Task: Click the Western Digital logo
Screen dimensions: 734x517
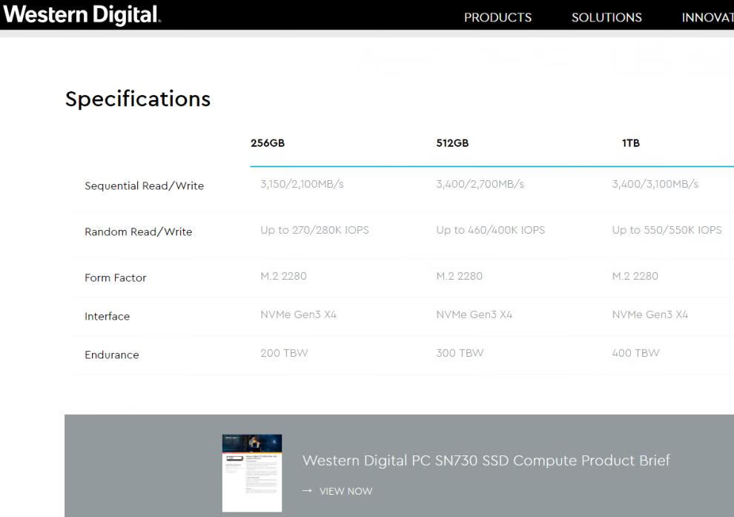Action: 82,14
